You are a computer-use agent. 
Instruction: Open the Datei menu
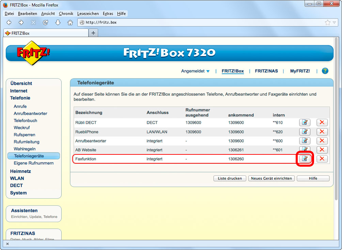[9, 14]
